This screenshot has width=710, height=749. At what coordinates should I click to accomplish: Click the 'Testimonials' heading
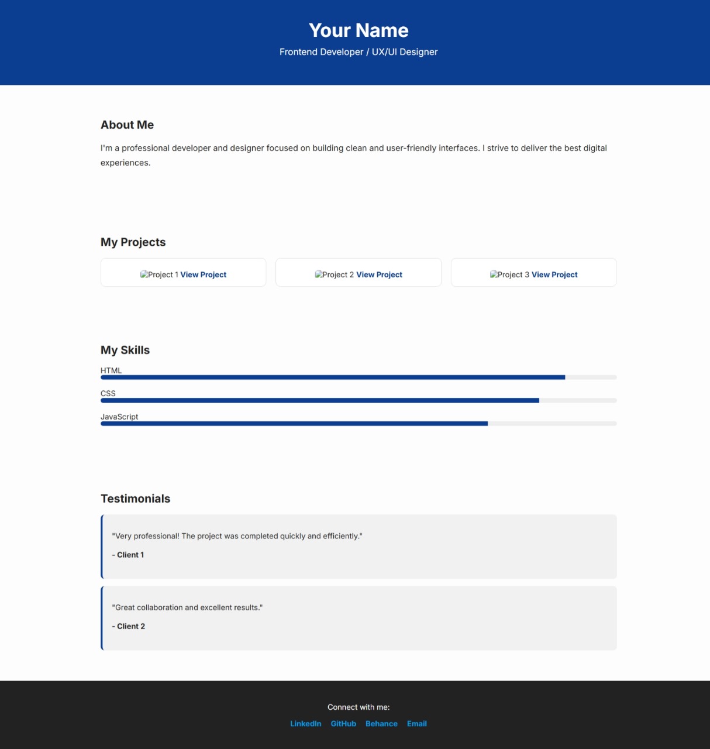(x=135, y=499)
